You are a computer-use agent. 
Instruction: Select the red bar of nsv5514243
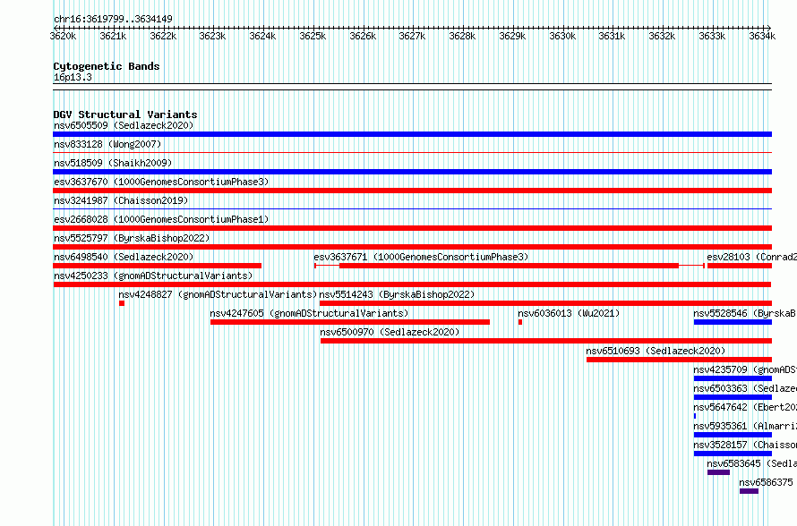[545, 303]
